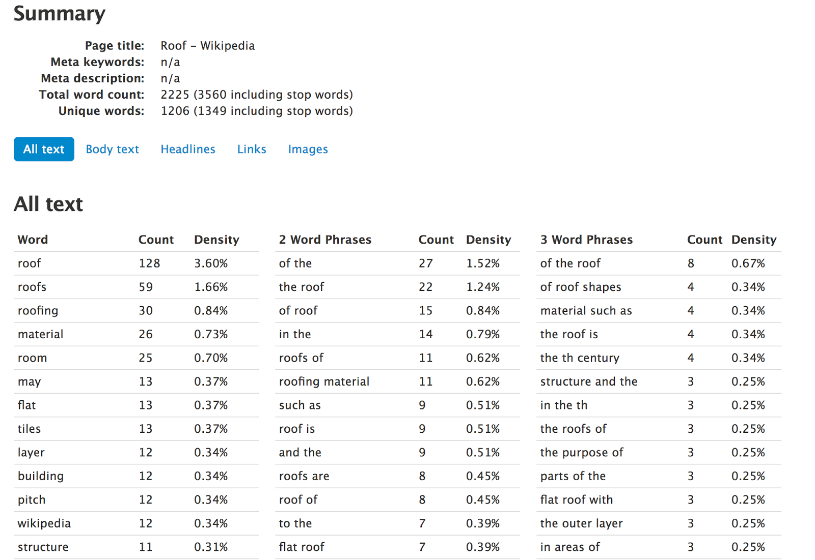Open the Headlines tab
815x560 pixels.
tap(188, 149)
